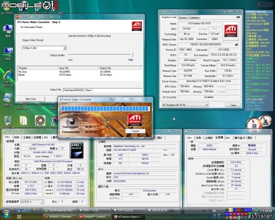Screen dimensions: 275x220
Task: Click GPU-Z screenshot camera icon
Action: point(238,17)
